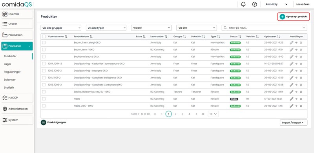Screen dimensions: 314x153
Task: Click arrow icon in the Fløde draft row
Action: click(x=296, y=99)
